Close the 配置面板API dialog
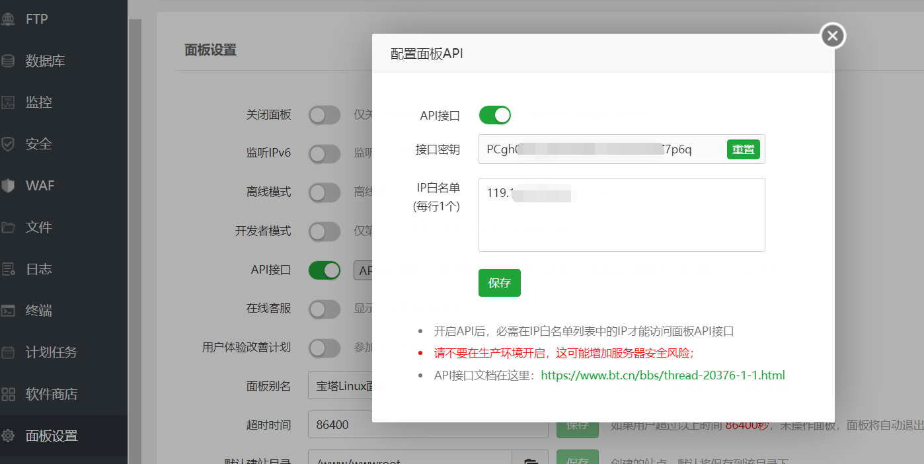The image size is (924, 464). 833,36
